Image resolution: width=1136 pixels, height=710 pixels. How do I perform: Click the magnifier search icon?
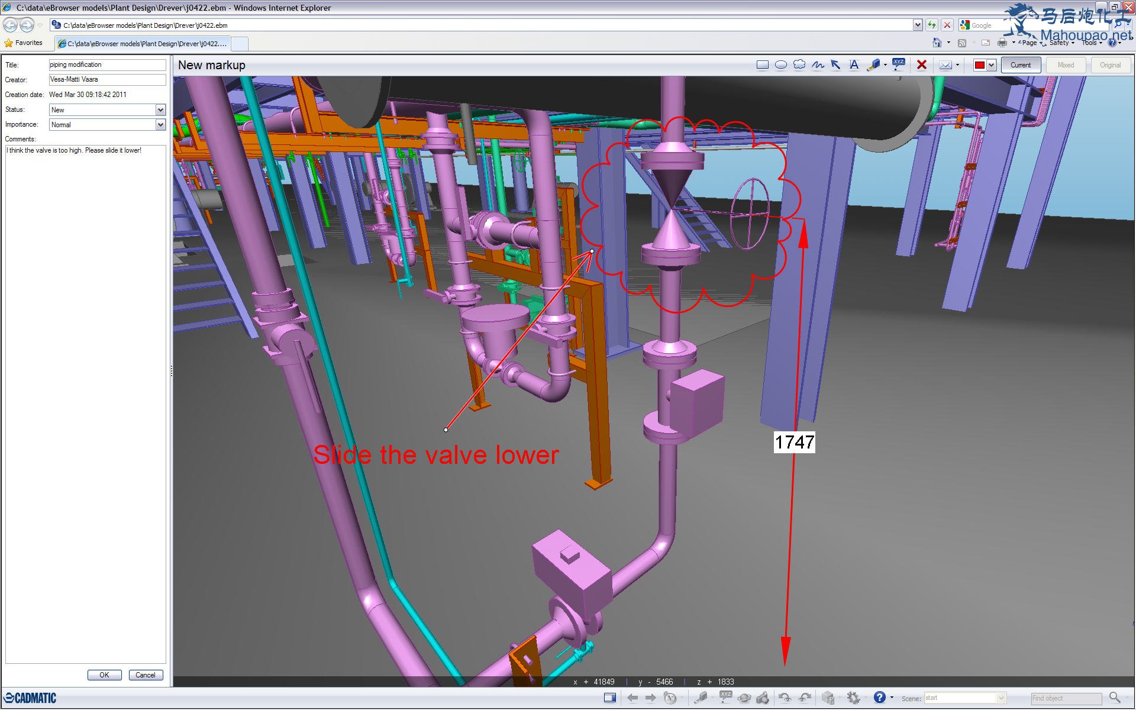click(x=1115, y=698)
